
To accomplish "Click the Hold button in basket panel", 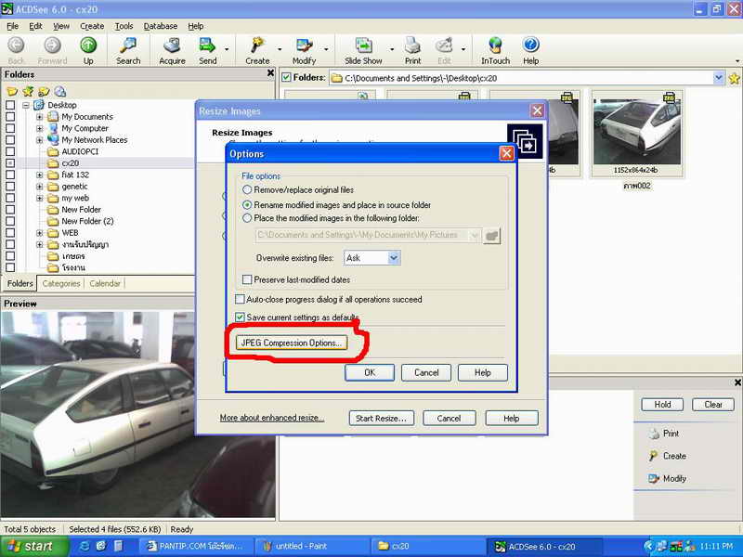I will [x=662, y=405].
